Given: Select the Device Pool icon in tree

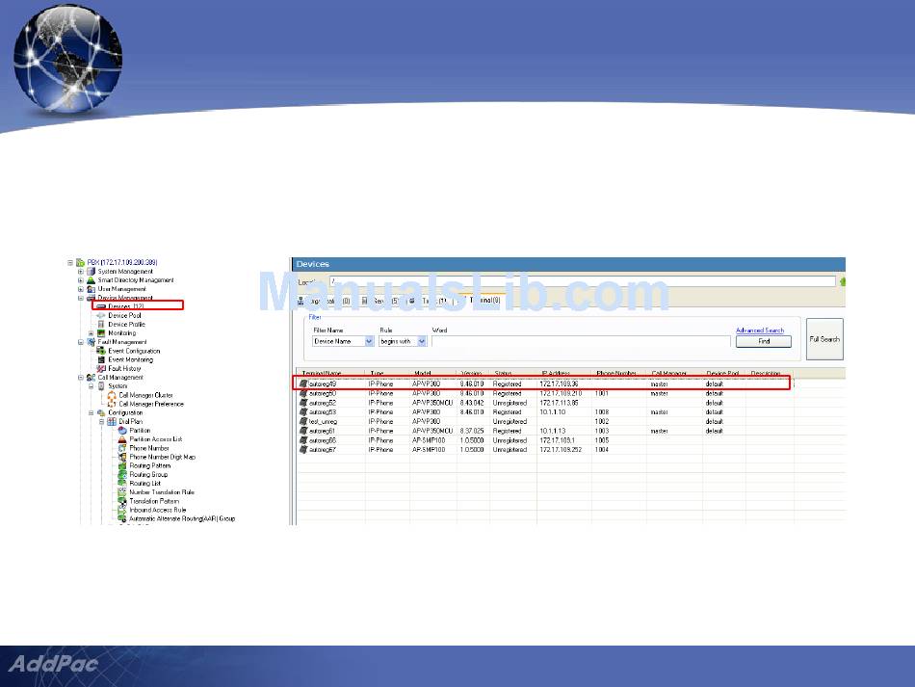Looking at the screenshot, I should 100,315.
